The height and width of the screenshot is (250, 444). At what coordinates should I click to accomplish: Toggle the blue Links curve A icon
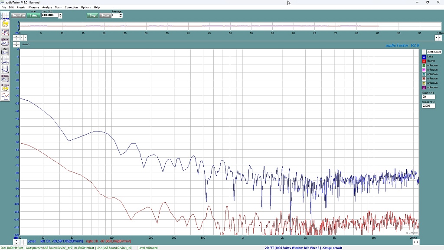pos(424,57)
